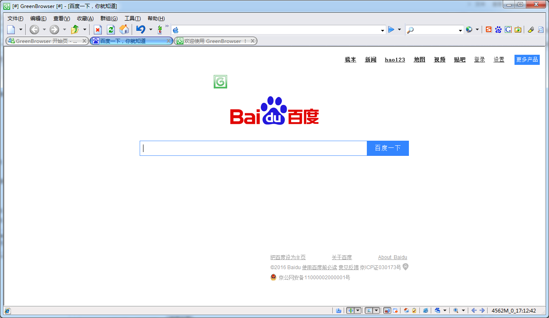
Task: Click the yellow highlighter icon
Action: pyautogui.click(x=530, y=29)
